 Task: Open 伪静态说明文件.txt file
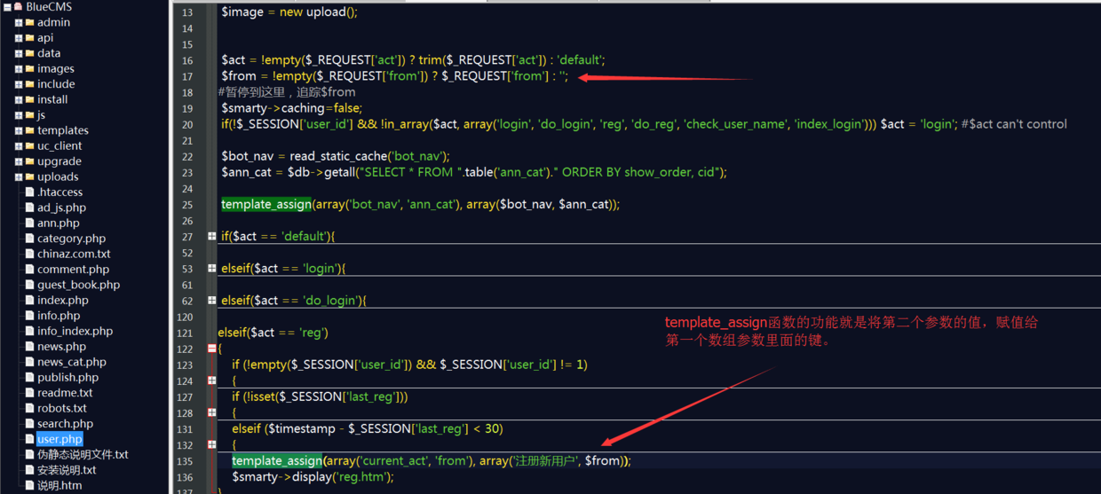click(83, 455)
